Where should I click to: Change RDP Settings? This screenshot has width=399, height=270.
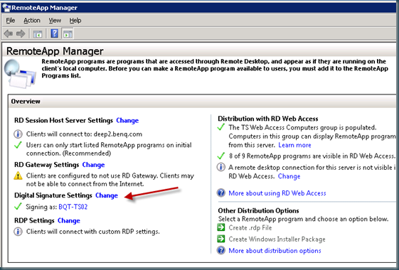pyautogui.click(x=69, y=220)
